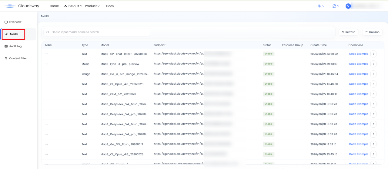
Task: Open more options for row created 2026/06/22 13:48:30
Action: pos(373,84)
